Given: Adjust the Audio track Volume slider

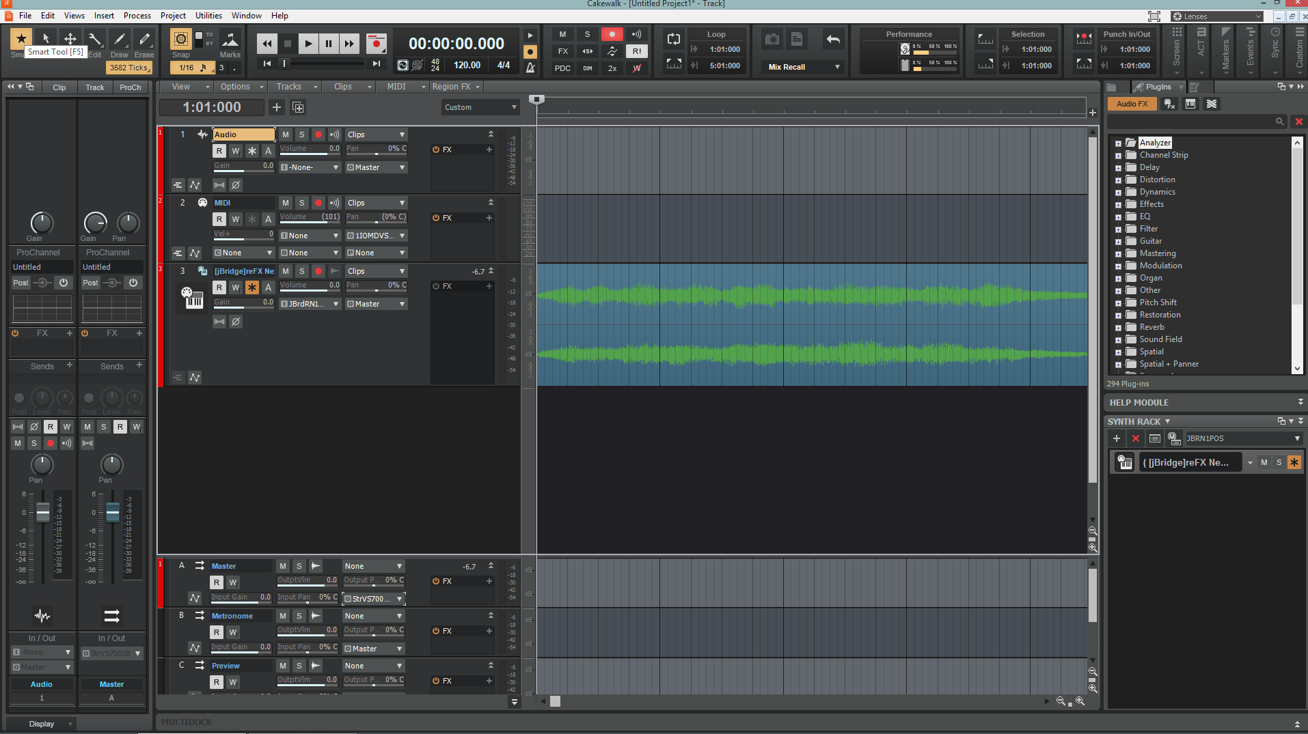Looking at the screenshot, I should (x=310, y=149).
